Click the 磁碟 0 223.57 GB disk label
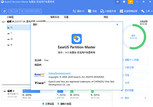Image resolution: width=153 pixels, height=107 pixels. 11,94
